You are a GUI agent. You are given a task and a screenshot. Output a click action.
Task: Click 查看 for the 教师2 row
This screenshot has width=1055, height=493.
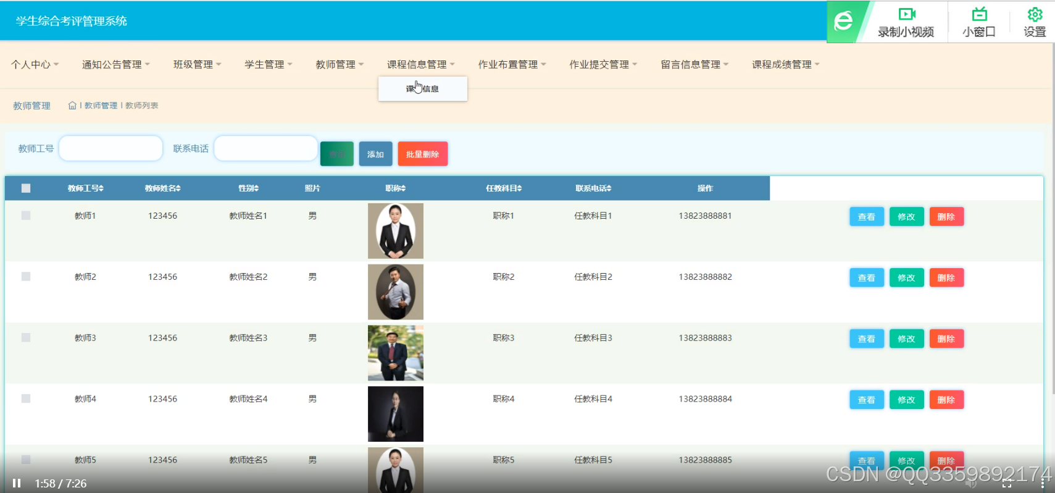coord(867,278)
